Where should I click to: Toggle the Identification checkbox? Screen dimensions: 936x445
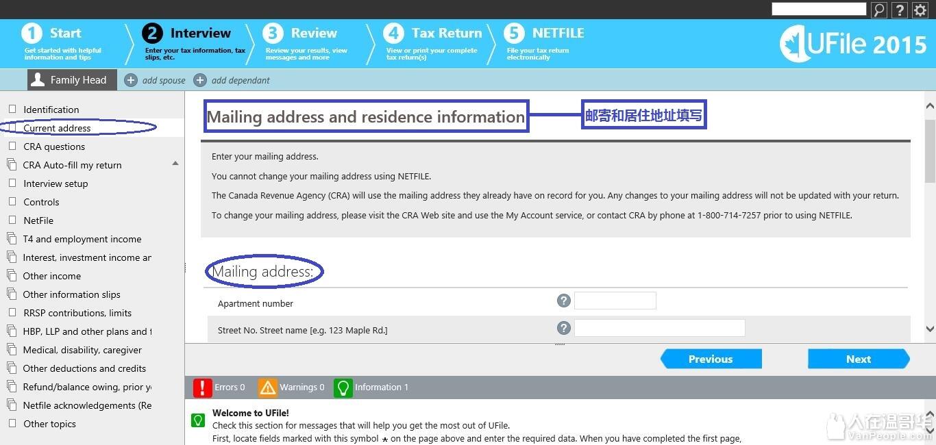tap(12, 109)
